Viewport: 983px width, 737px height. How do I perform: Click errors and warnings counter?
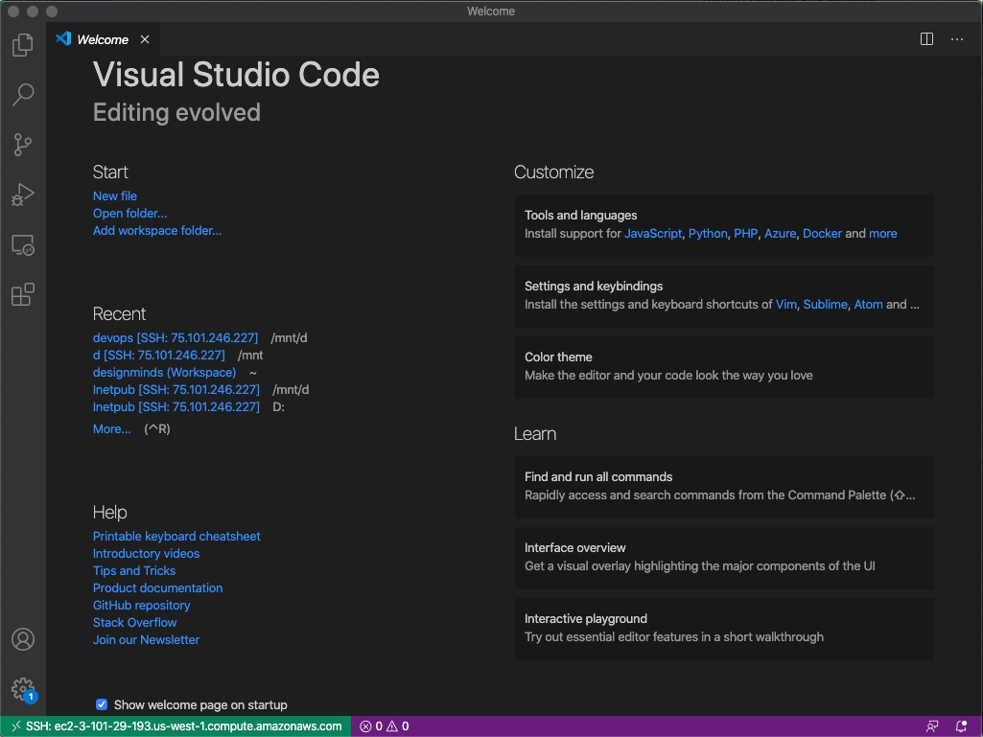pos(383,725)
